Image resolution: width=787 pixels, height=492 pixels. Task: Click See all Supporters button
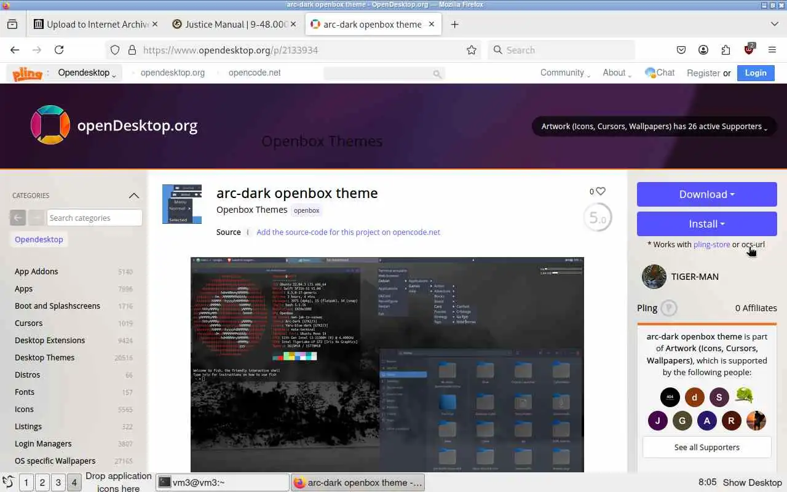pos(707,447)
